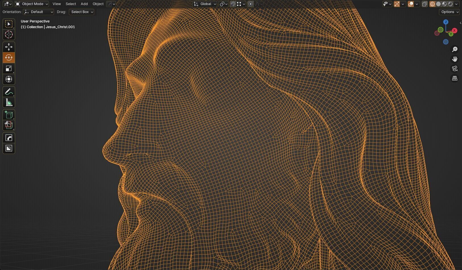Select the Scale tool
The image size is (462, 270).
click(9, 68)
